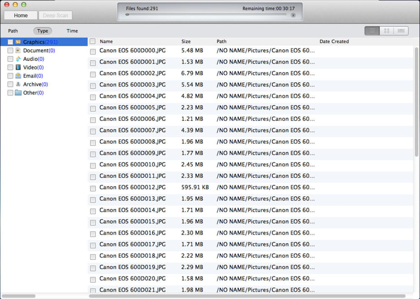Switch to cover flow view icon
The height and width of the screenshot is (299, 420).
[401, 31]
